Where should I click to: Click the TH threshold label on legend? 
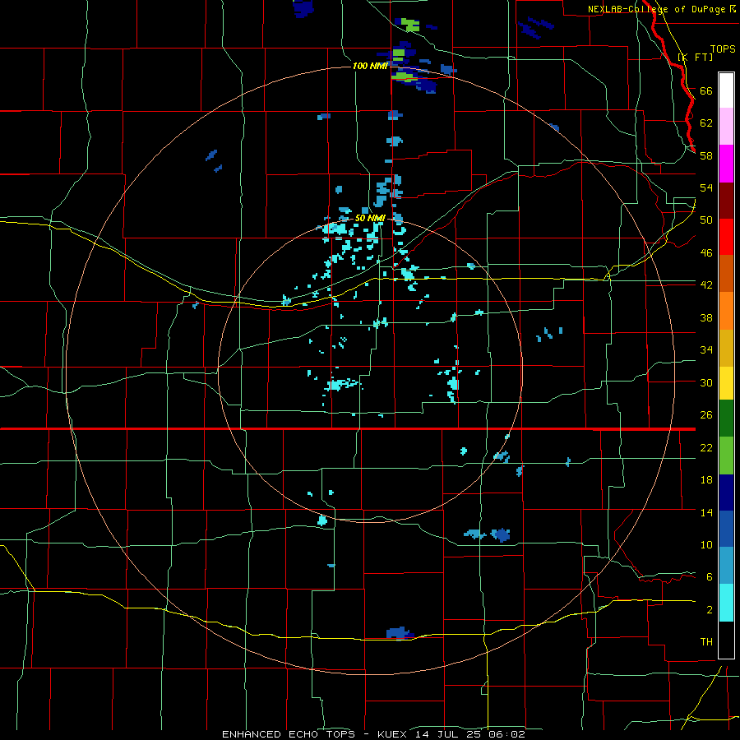point(706,641)
